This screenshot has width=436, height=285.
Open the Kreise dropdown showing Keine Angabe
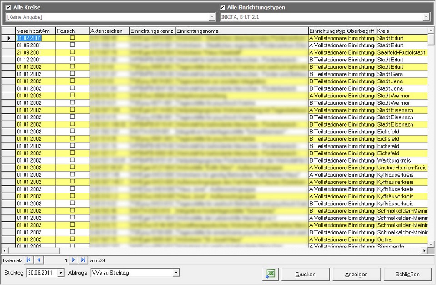point(212,17)
